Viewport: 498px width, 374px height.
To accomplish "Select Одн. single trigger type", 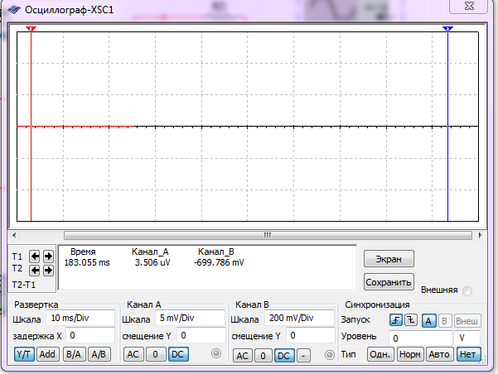I will tap(380, 354).
